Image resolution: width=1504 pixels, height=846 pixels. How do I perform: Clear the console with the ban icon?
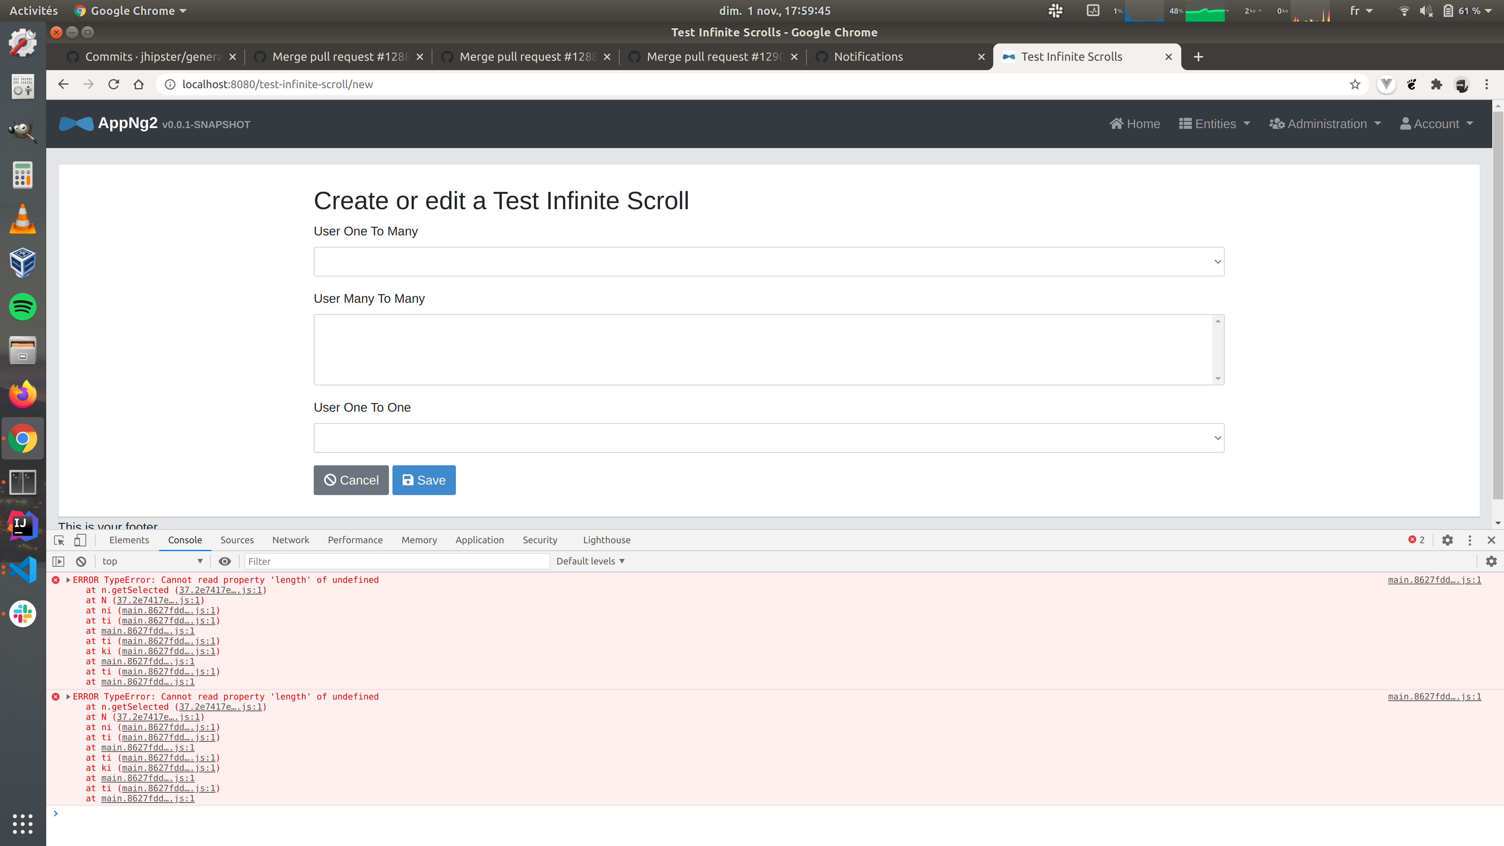click(x=81, y=561)
